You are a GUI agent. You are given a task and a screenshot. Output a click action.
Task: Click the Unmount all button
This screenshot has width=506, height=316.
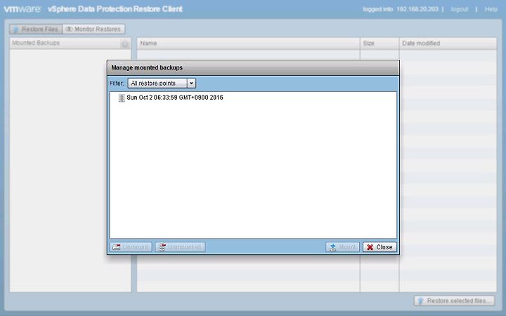(x=180, y=247)
